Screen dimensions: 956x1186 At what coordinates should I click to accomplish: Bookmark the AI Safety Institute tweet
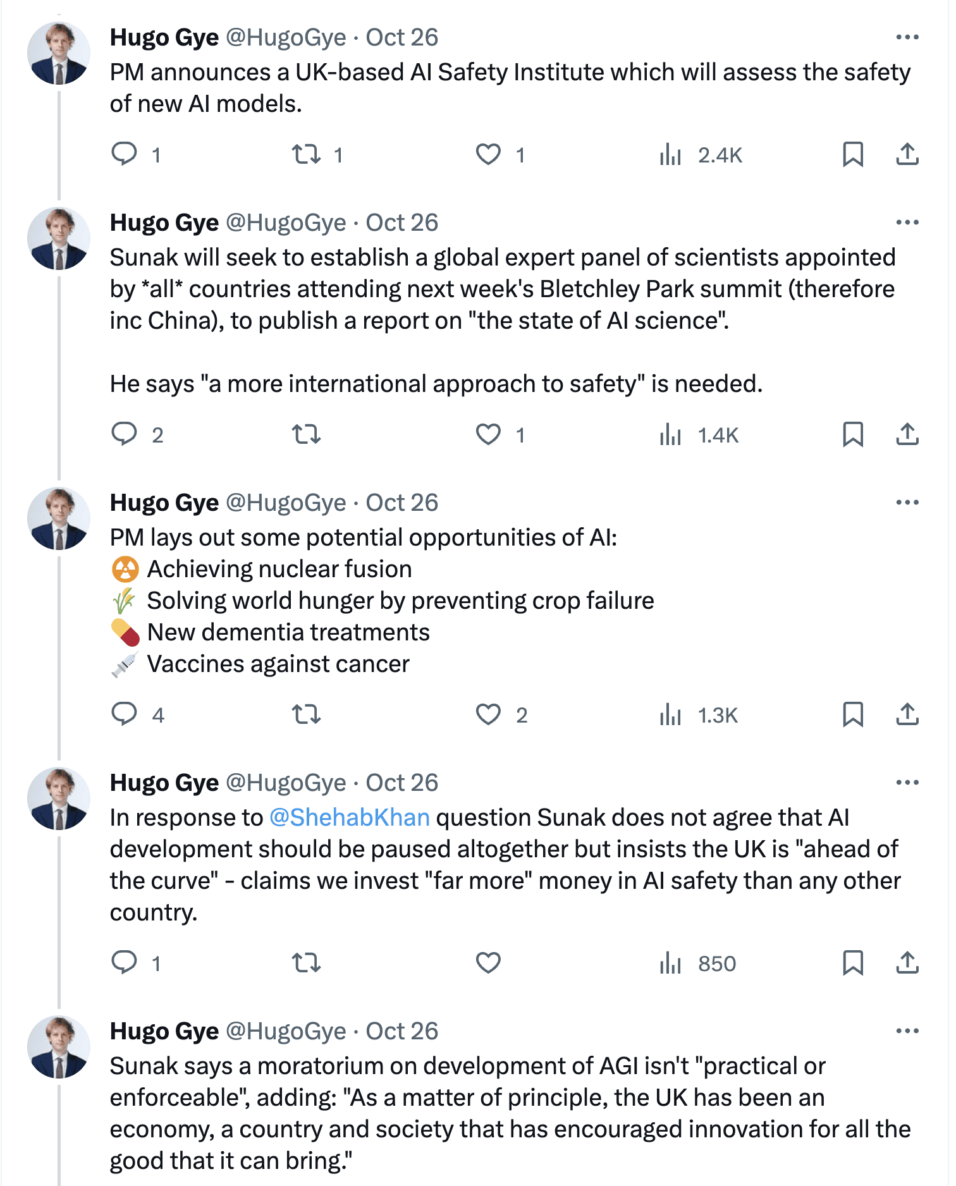tap(853, 154)
